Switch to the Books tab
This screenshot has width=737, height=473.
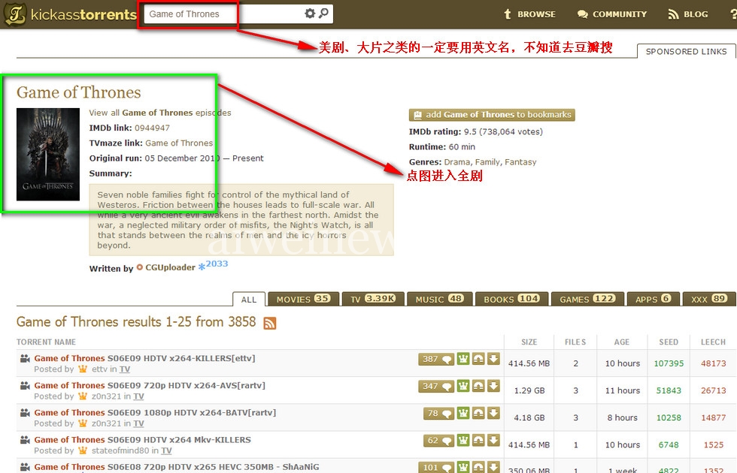(512, 299)
